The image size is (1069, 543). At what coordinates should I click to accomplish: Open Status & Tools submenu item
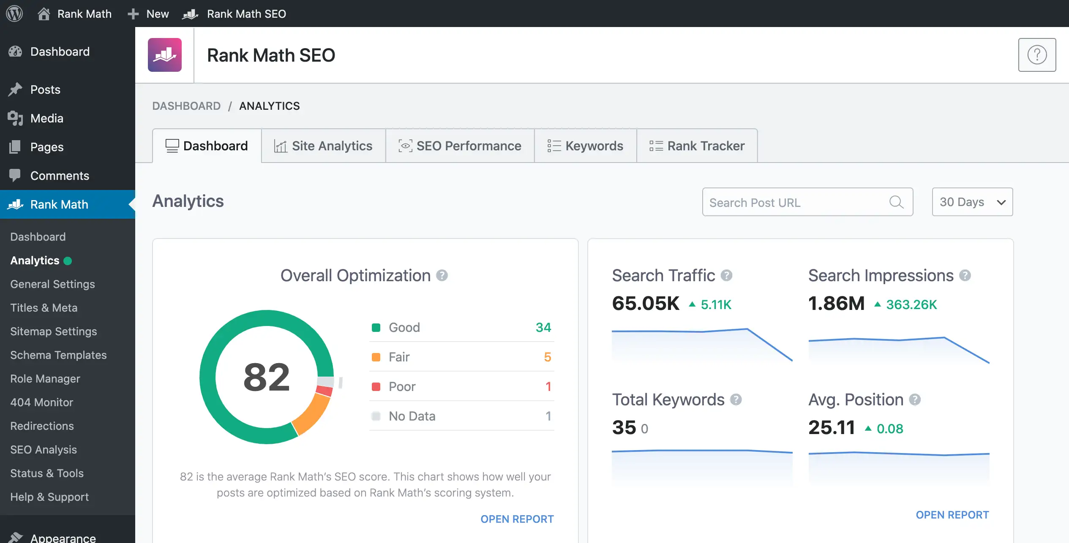click(x=47, y=473)
